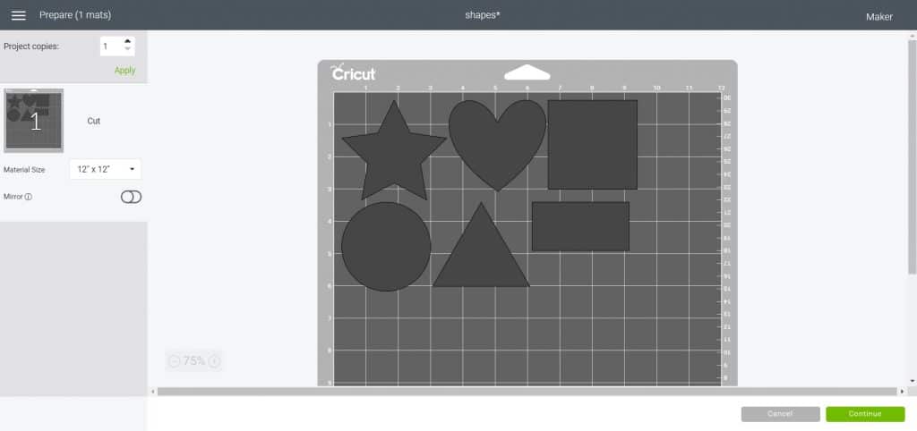This screenshot has height=431, width=917.
Task: Toggle the Mirror switch
Action: [131, 197]
